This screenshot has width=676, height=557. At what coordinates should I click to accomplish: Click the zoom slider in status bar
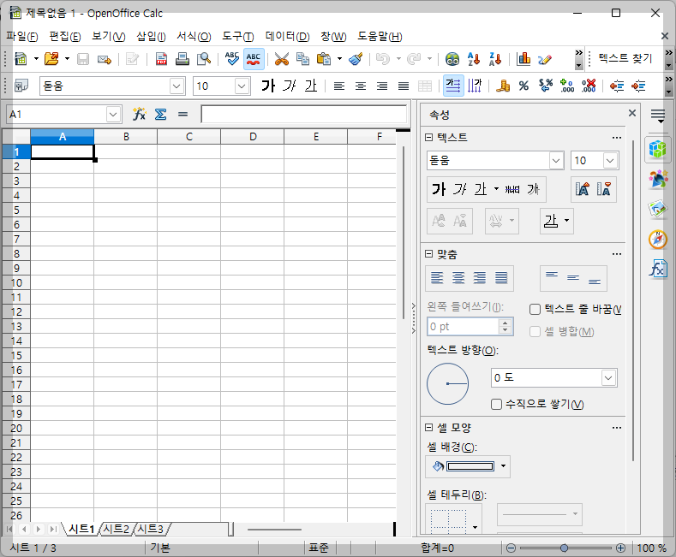(x=565, y=548)
